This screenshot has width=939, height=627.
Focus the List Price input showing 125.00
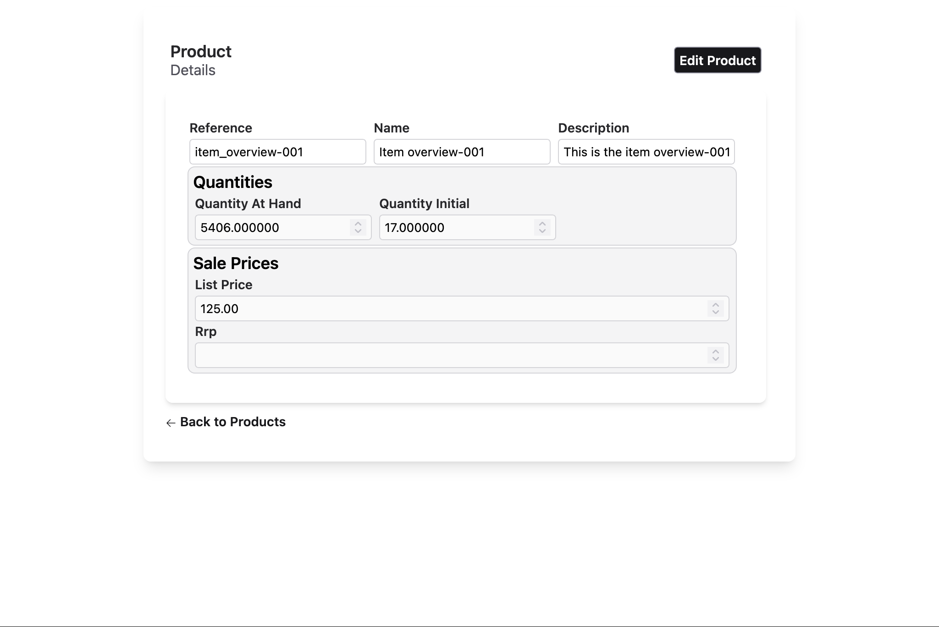point(449,308)
